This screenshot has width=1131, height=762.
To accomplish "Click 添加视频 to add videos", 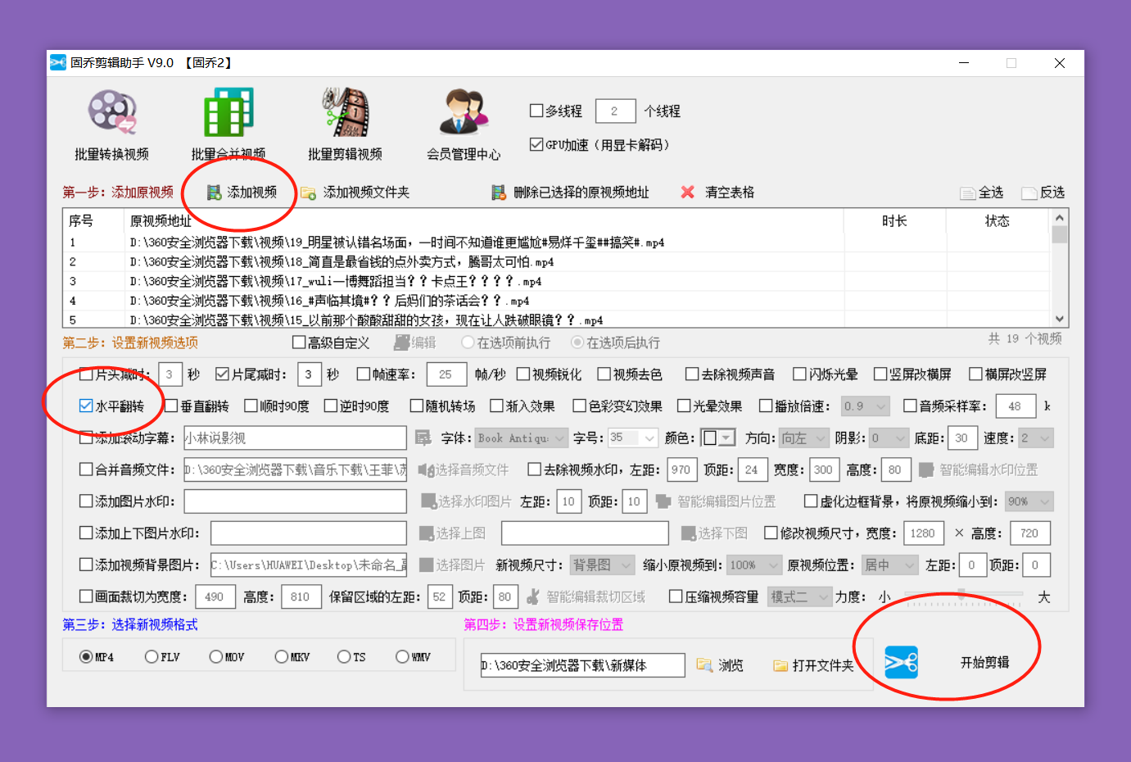I will pyautogui.click(x=242, y=193).
